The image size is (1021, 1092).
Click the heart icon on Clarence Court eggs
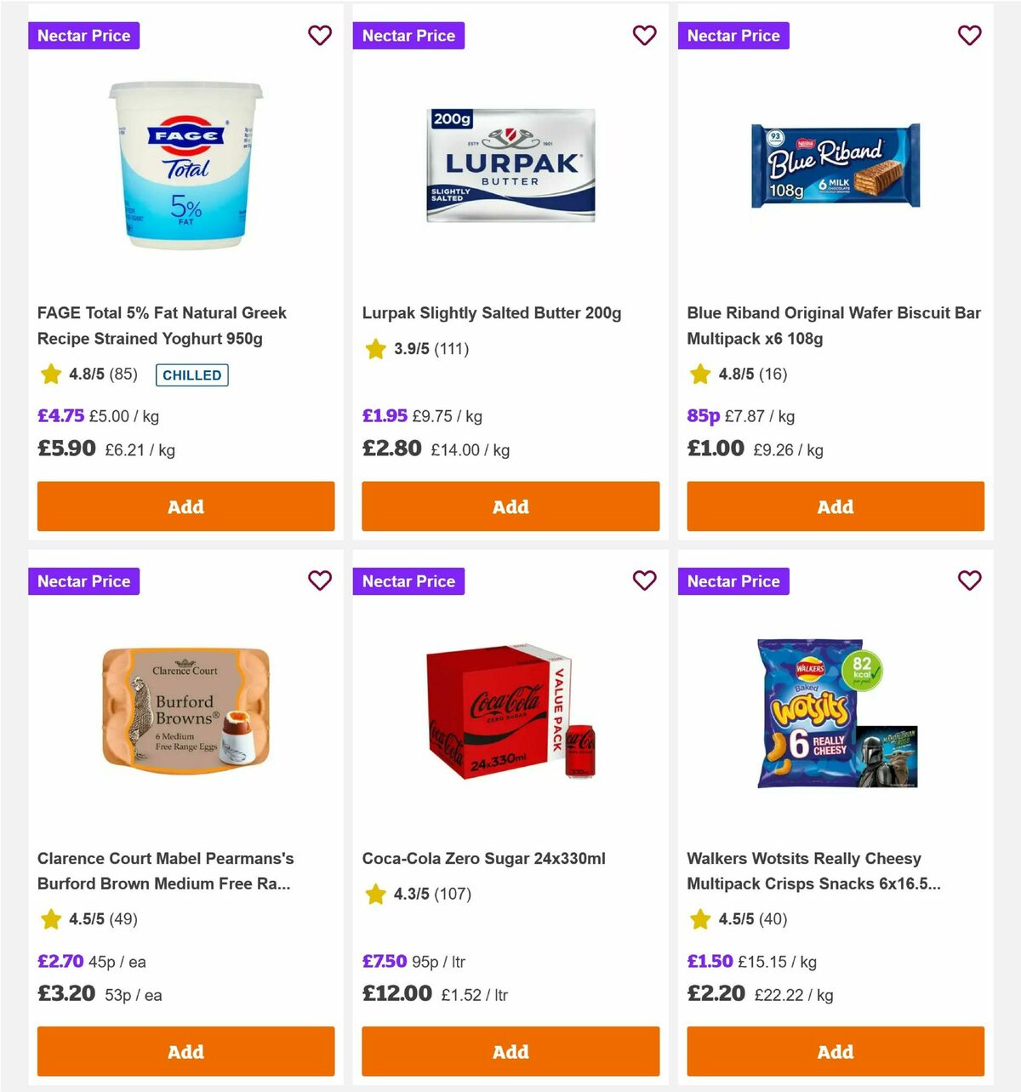pyautogui.click(x=320, y=581)
